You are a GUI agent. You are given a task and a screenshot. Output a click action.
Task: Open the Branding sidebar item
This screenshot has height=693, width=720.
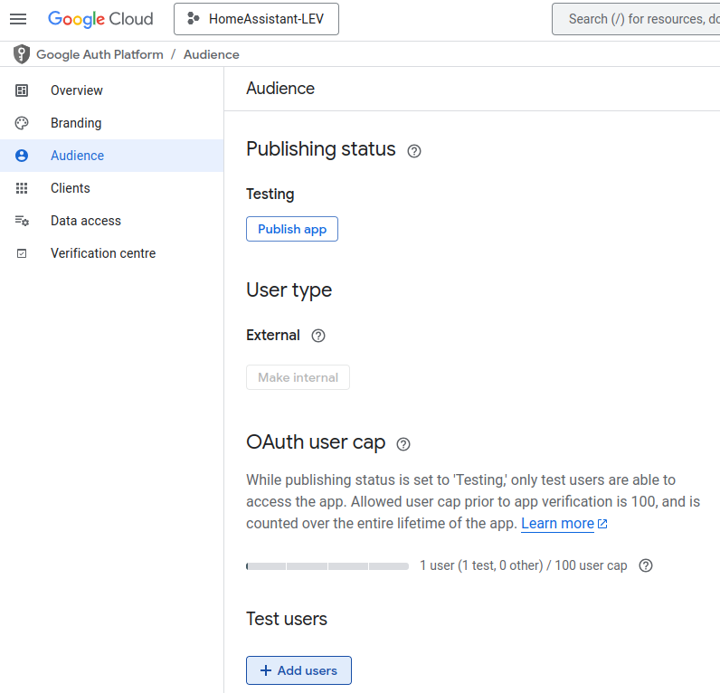click(112, 123)
